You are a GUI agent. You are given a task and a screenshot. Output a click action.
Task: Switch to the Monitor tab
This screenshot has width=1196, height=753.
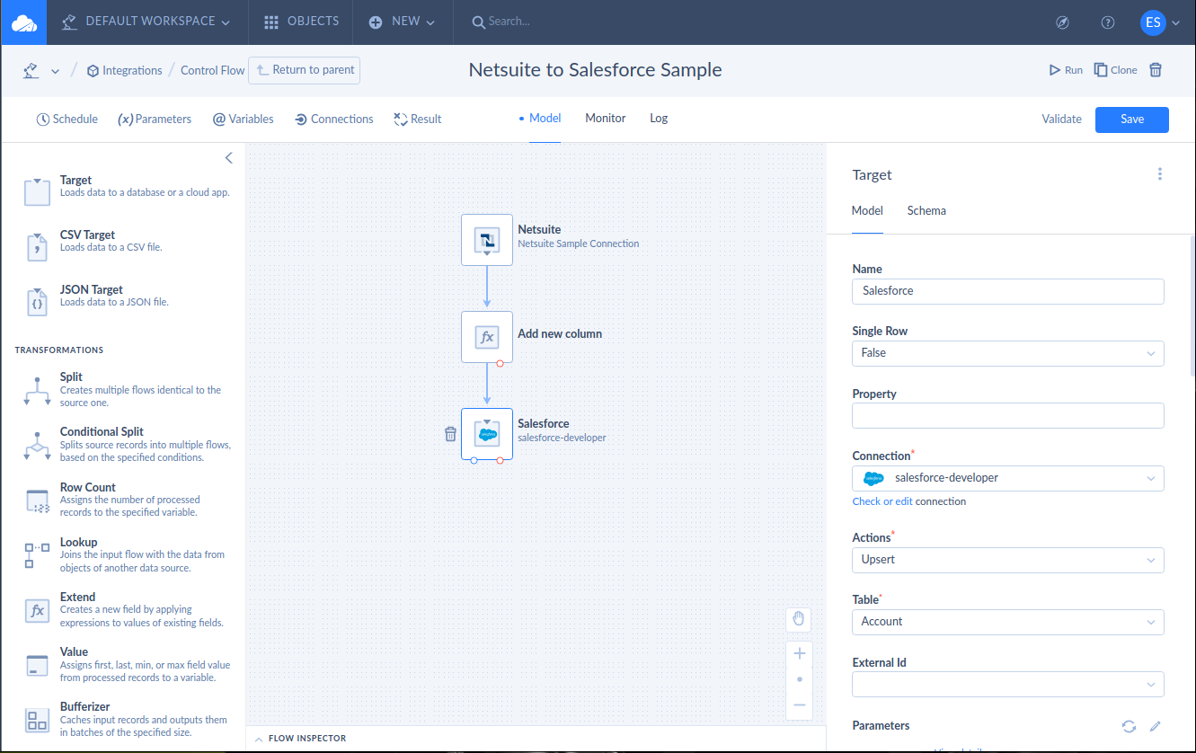point(606,119)
